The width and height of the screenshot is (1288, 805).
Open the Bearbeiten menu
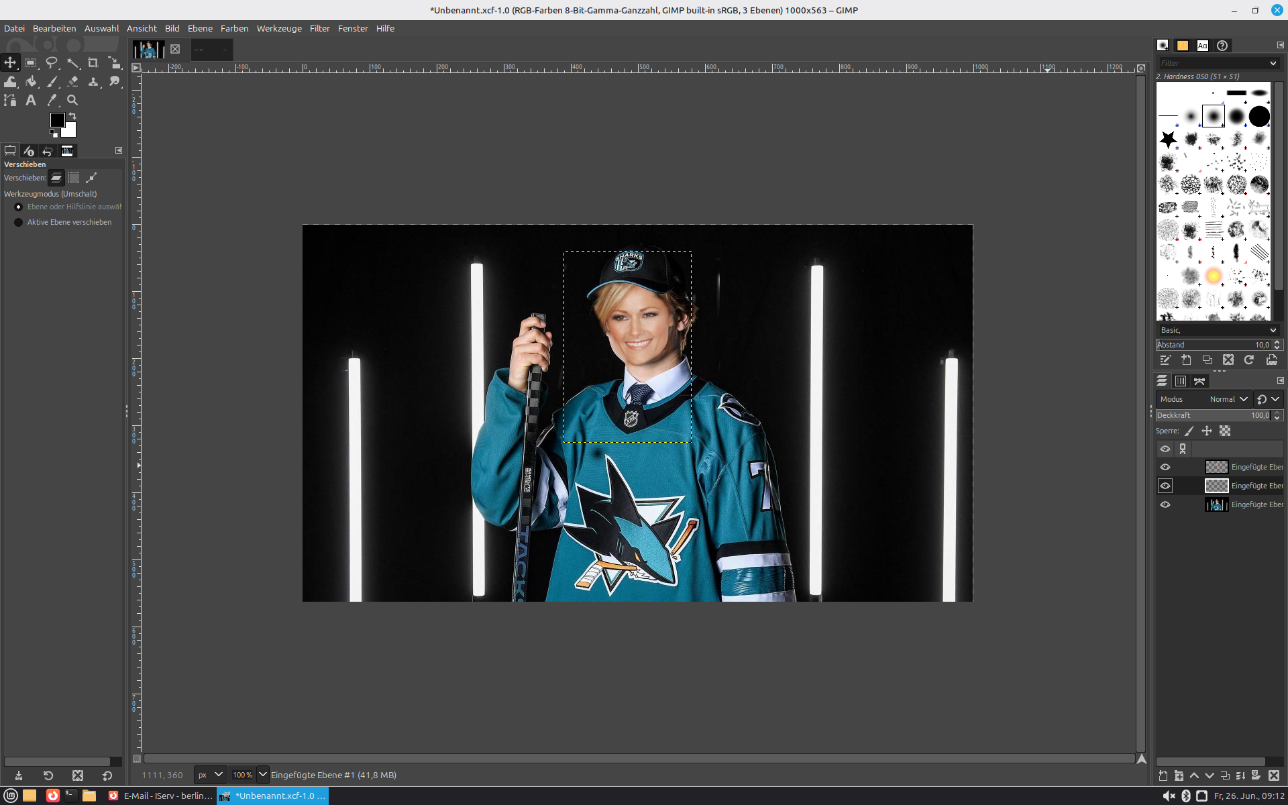coord(54,28)
